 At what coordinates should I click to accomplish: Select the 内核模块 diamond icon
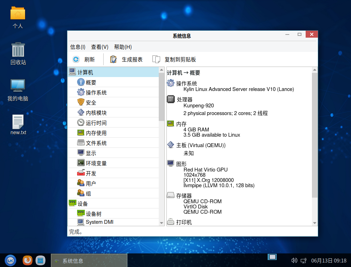click(x=81, y=112)
